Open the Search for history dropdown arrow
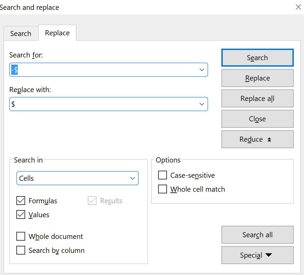The image size is (304, 275). point(202,70)
